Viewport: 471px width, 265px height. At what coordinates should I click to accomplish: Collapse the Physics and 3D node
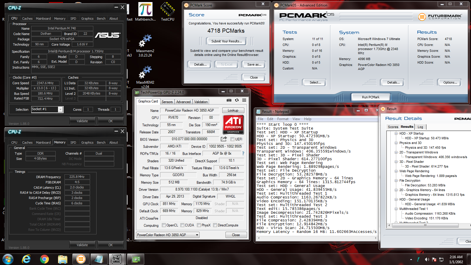[x=396, y=143]
